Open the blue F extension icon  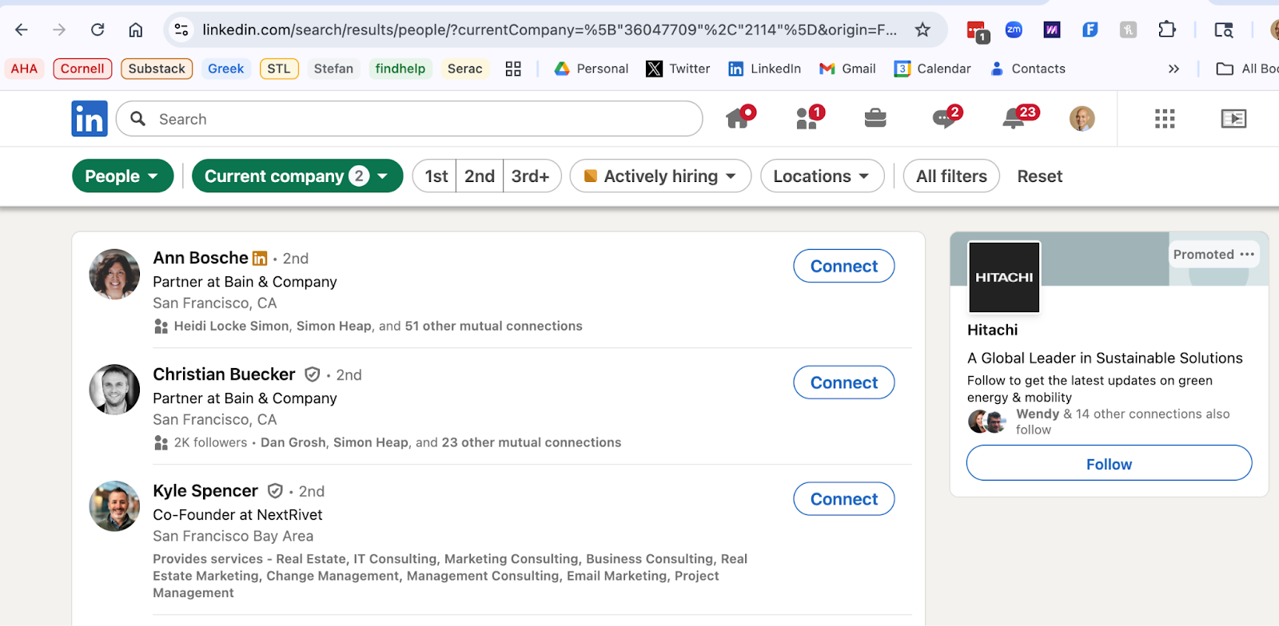1090,30
